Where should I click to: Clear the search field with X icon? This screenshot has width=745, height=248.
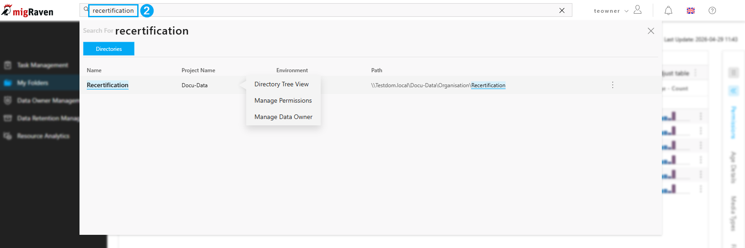[562, 10]
